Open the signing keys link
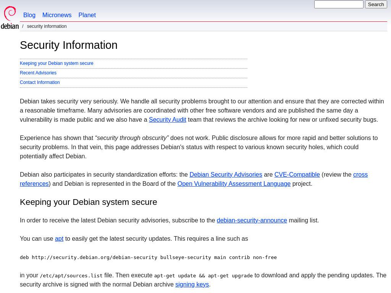Screen dimensions: 391x293 point(192,285)
